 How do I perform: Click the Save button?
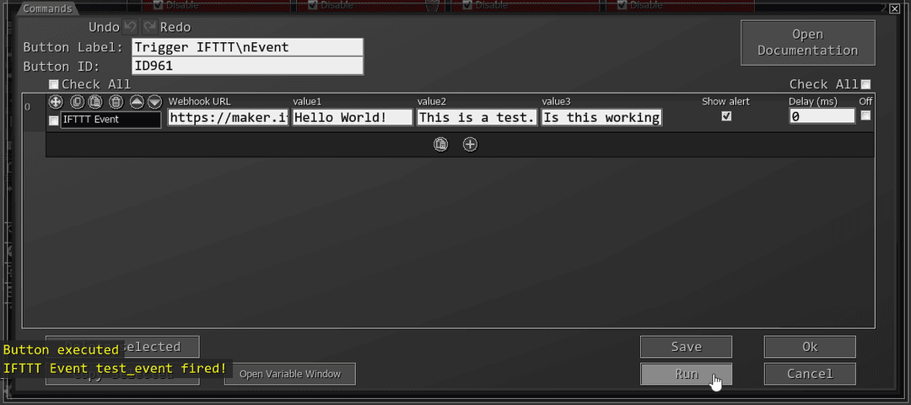point(686,347)
